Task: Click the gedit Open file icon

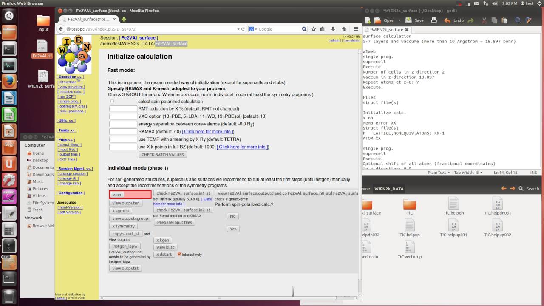Action: tap(378, 20)
